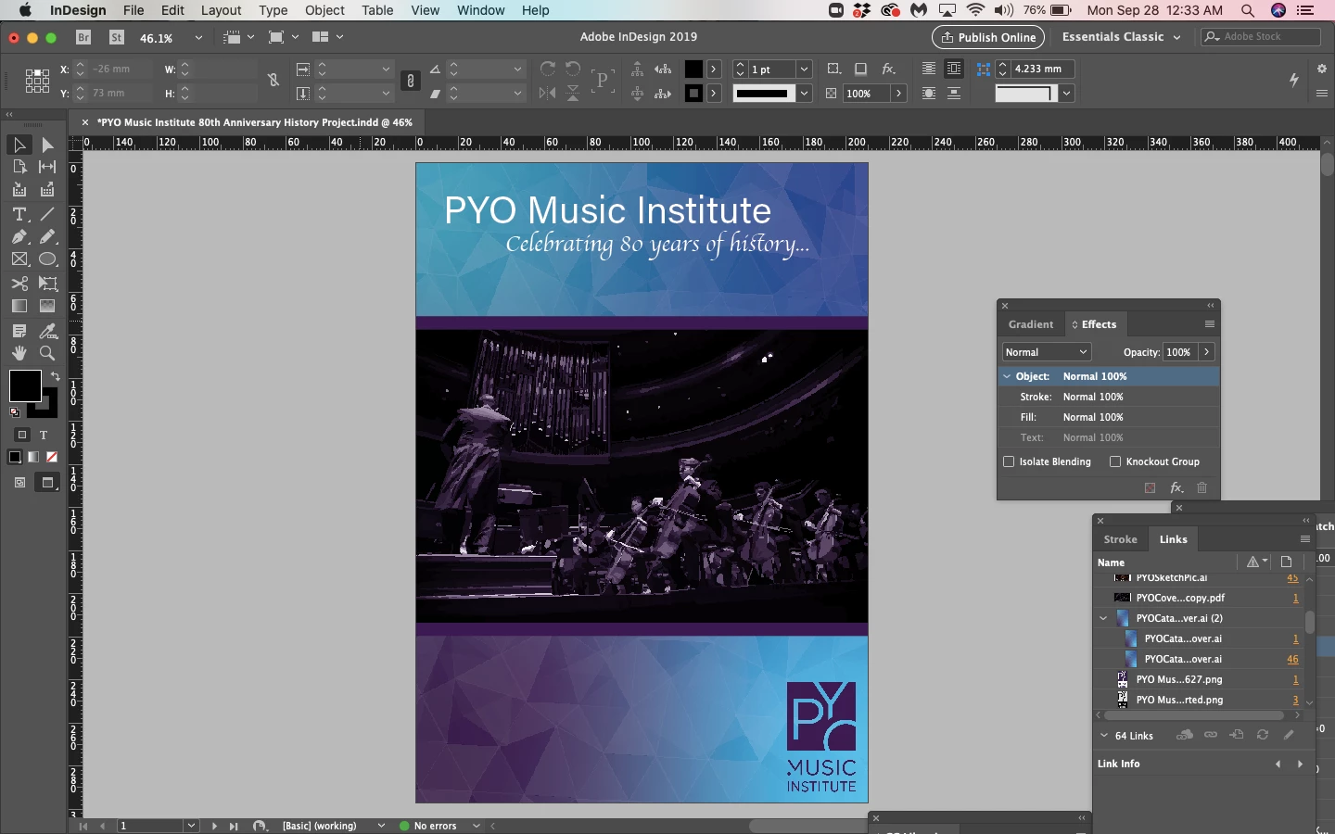Select the Gradient Swatch tool
Image resolution: width=1335 pixels, height=834 pixels.
[19, 306]
